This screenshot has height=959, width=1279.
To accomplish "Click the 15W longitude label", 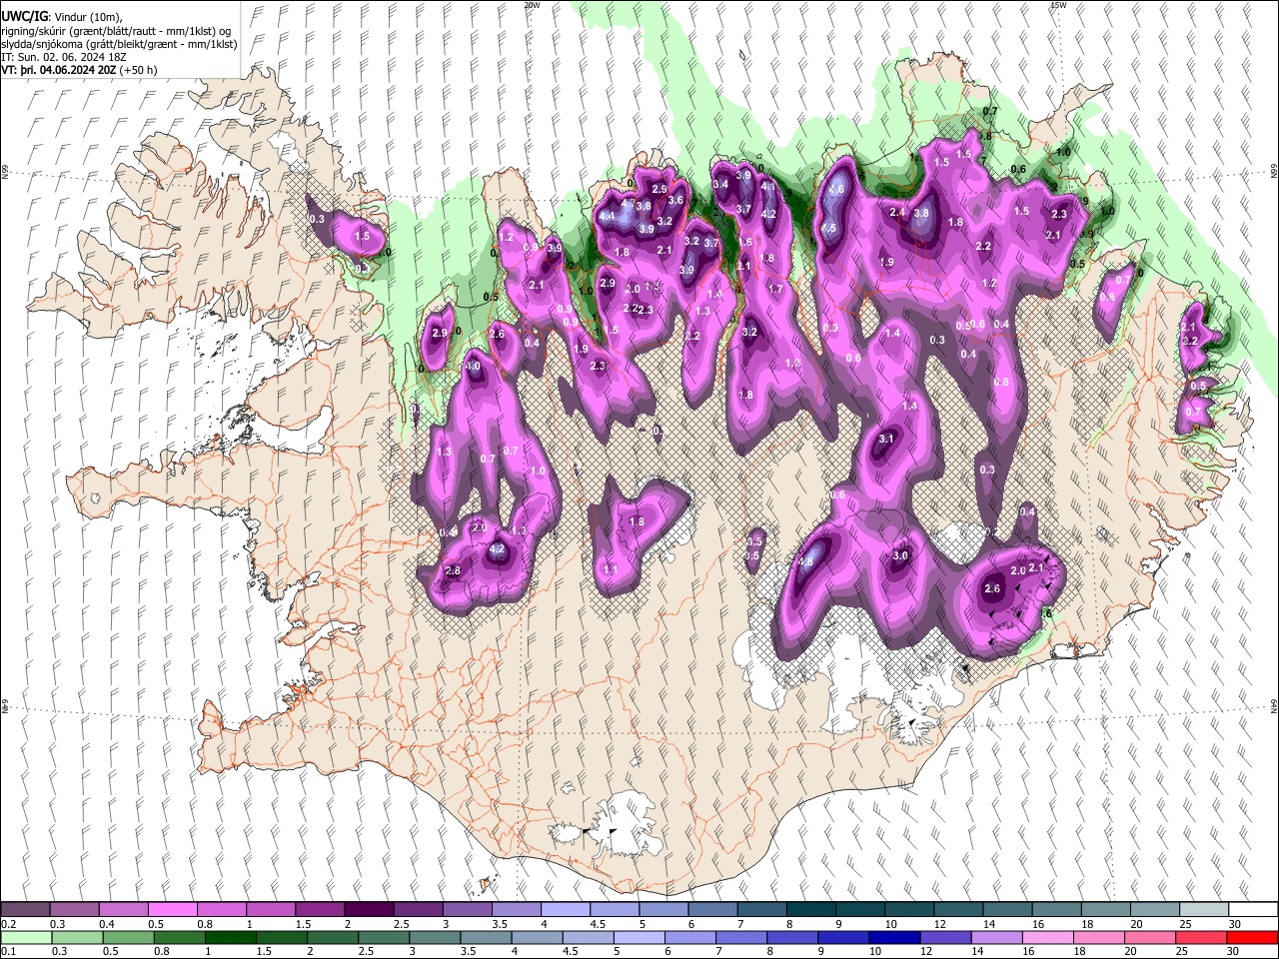I will coord(1058,5).
